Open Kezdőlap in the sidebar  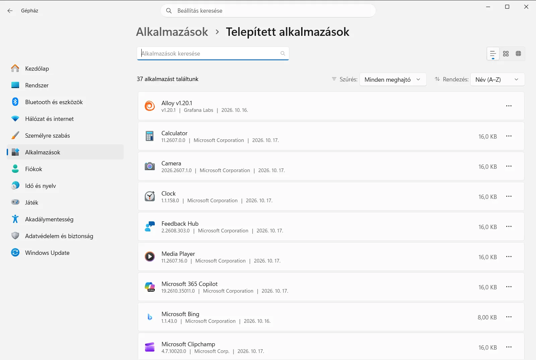(x=65, y=68)
